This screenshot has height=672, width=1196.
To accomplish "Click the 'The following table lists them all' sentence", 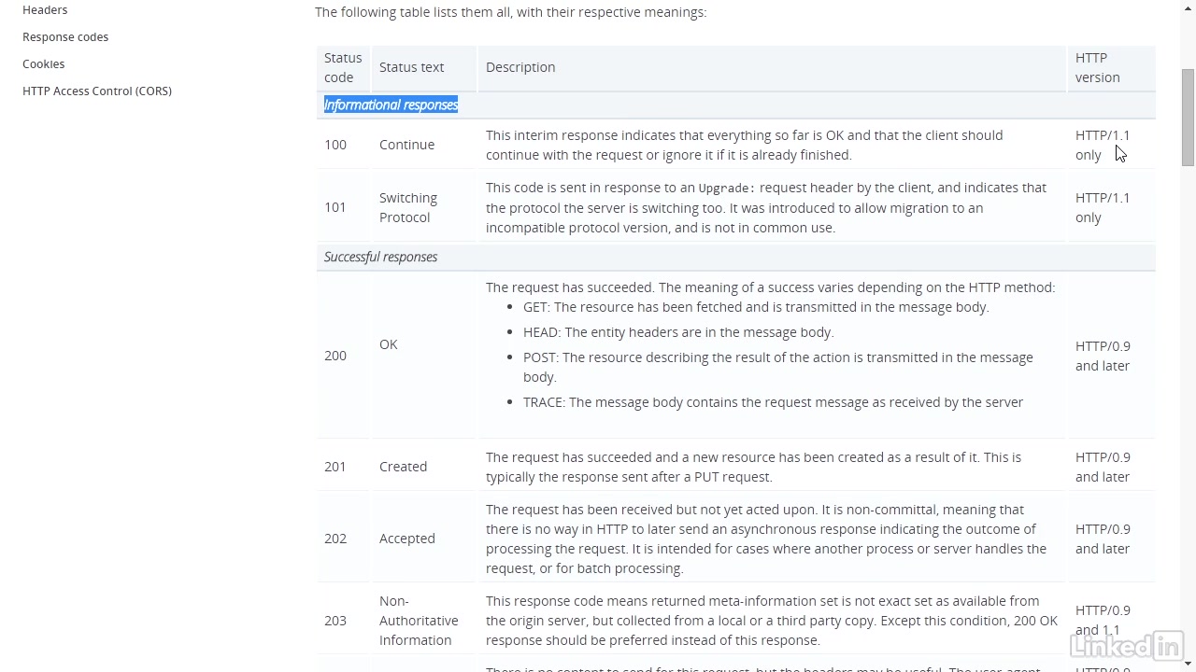I will coord(511,12).
